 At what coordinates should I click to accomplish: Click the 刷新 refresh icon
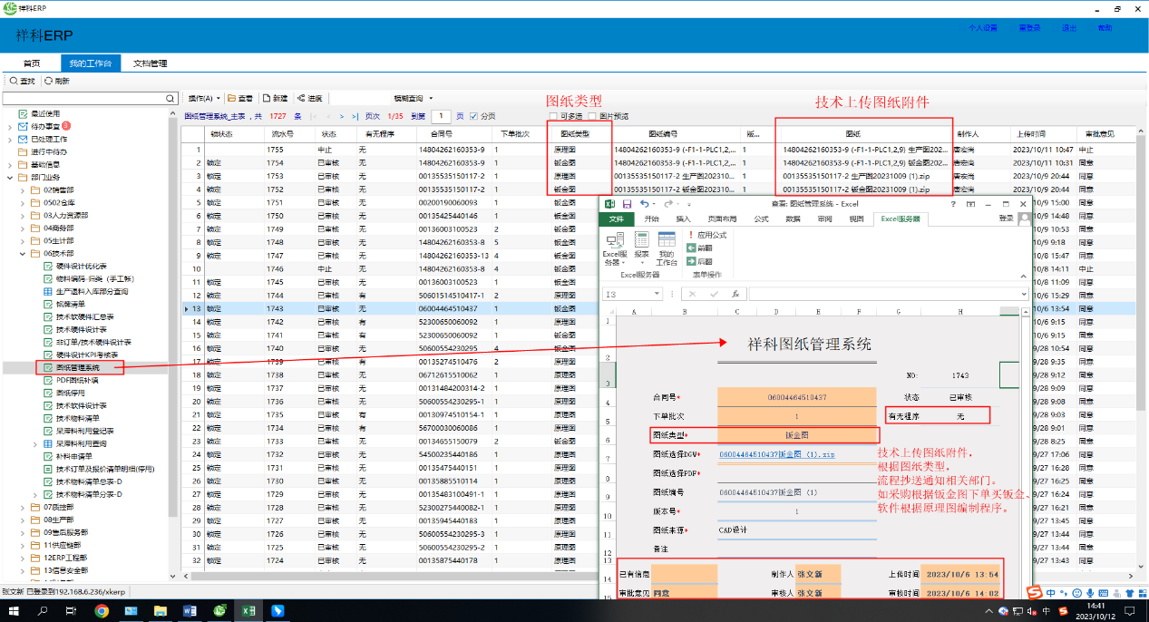pyautogui.click(x=48, y=81)
